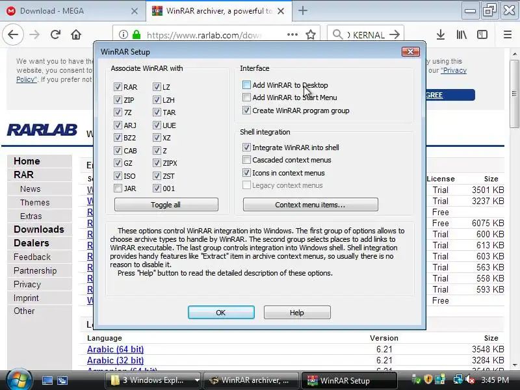
Task: Confirm setup with OK button
Action: tap(221, 313)
